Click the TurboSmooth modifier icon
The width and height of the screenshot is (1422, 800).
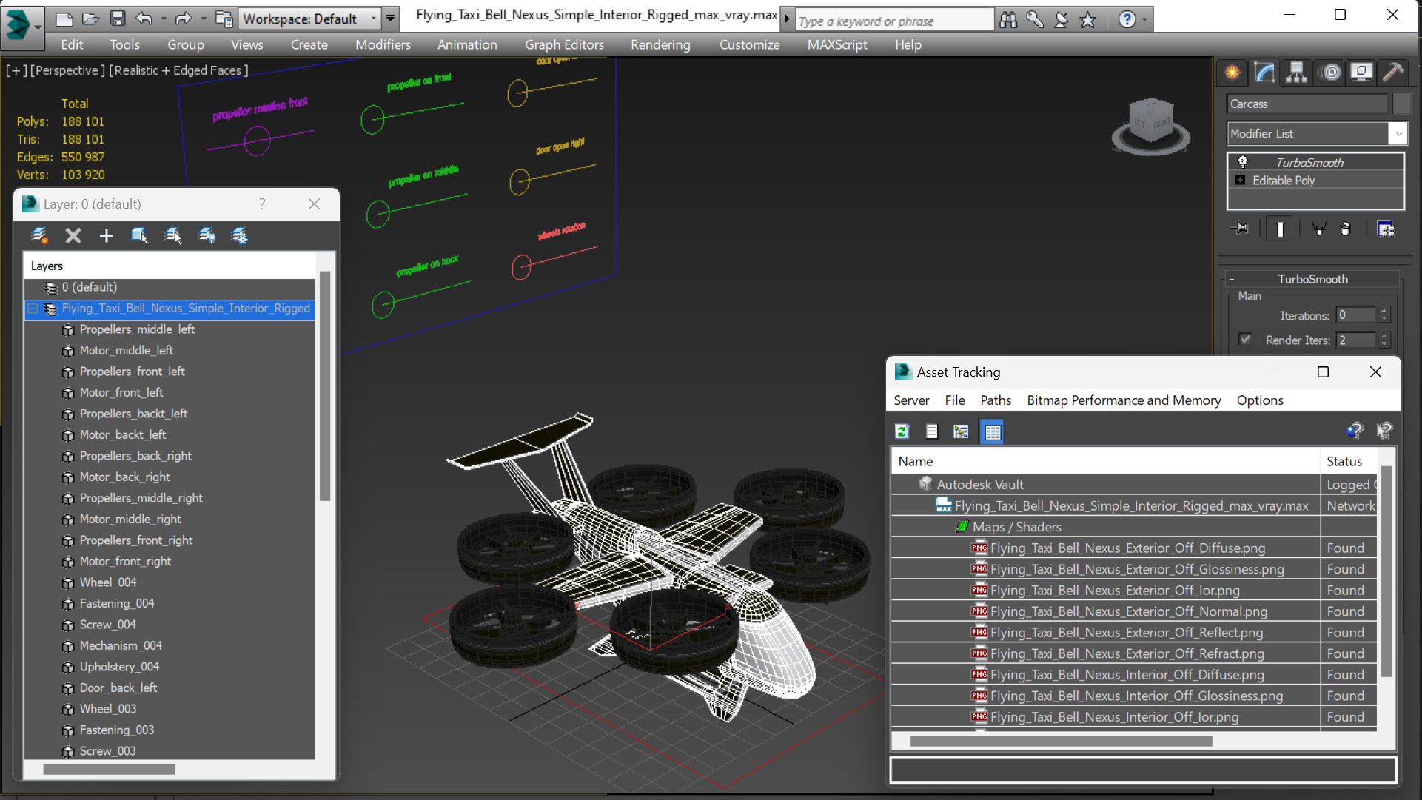point(1242,161)
